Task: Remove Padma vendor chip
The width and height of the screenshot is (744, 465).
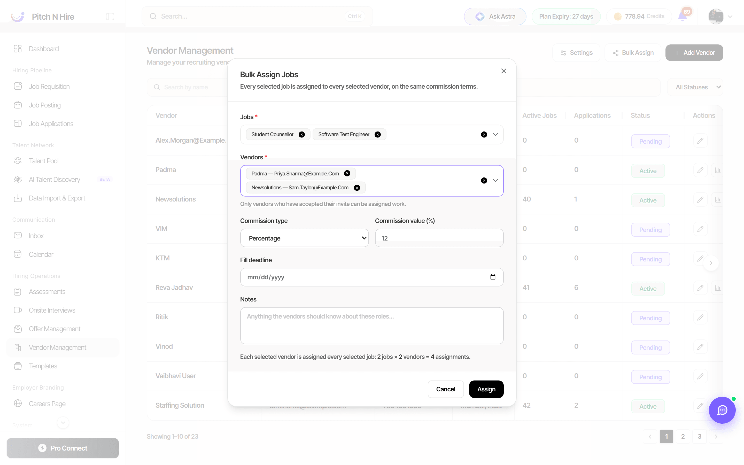Action: (x=347, y=173)
